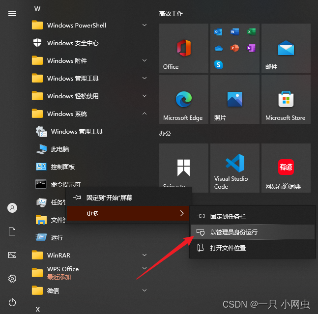Open the WinRAR folder
The height and width of the screenshot is (314, 318).
pyautogui.click(x=89, y=255)
